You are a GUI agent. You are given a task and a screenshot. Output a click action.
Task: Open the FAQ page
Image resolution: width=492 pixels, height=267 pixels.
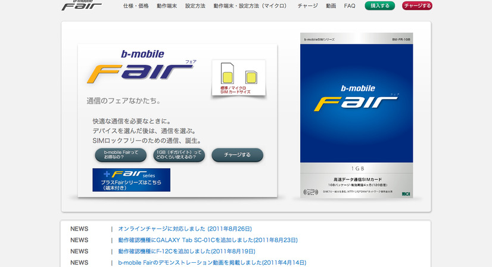tap(350, 6)
